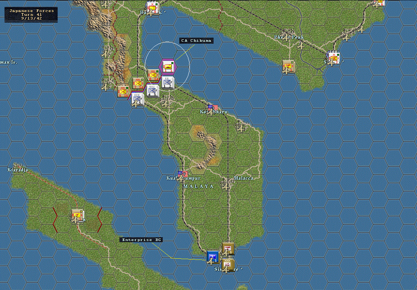Screen dimensions: 417x290
Task: Click the coastal airfield west of the 9-16 division
Action: pyautogui.click(x=105, y=87)
